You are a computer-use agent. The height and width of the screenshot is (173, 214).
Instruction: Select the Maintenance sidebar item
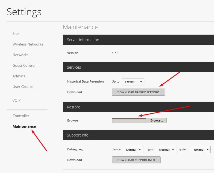click(x=24, y=126)
